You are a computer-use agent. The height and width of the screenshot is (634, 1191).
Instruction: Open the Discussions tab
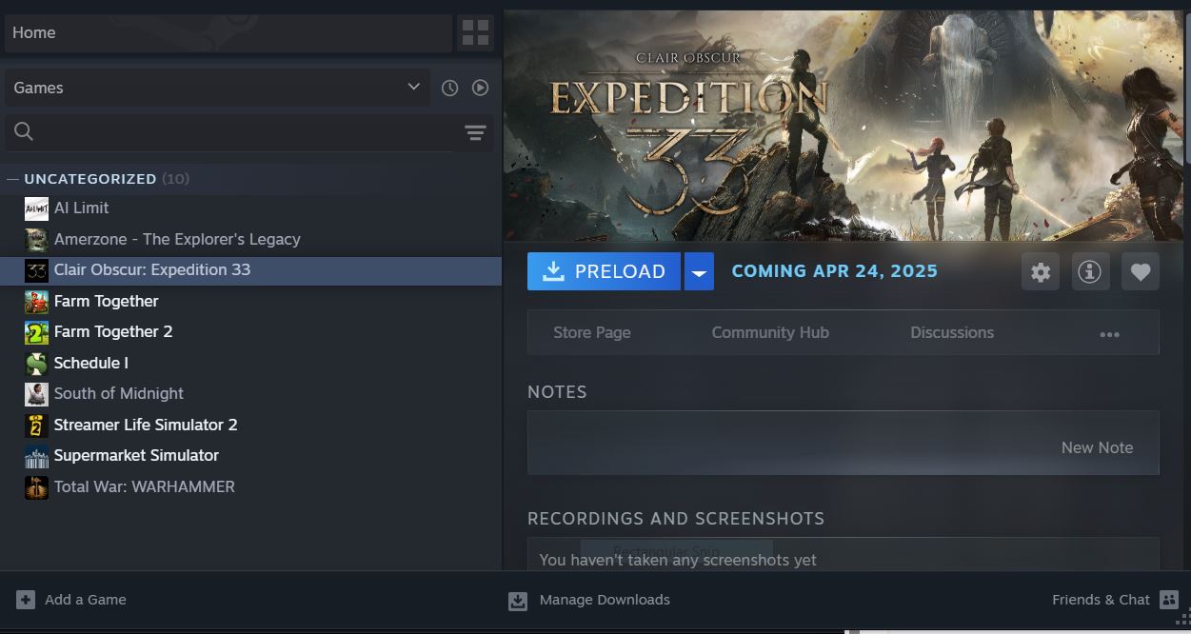coord(952,333)
